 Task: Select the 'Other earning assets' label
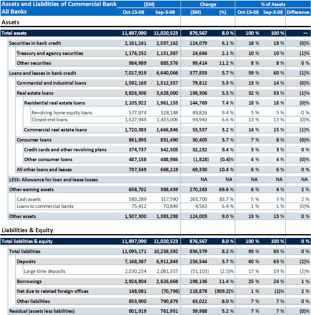coord(32,190)
